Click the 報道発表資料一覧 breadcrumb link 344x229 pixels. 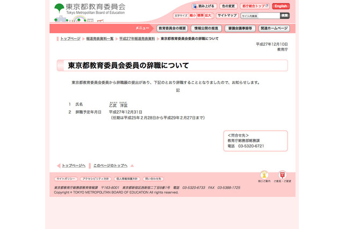[x=100, y=39]
